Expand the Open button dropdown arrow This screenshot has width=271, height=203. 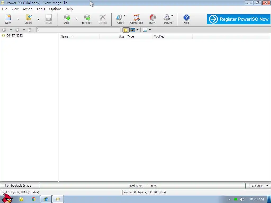point(38,19)
